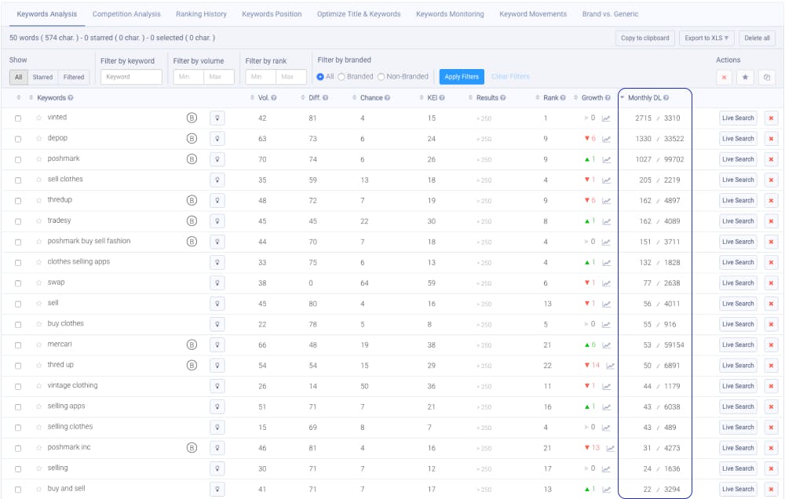Image resolution: width=785 pixels, height=499 pixels.
Task: Star the mercari keyword
Action: (38, 345)
